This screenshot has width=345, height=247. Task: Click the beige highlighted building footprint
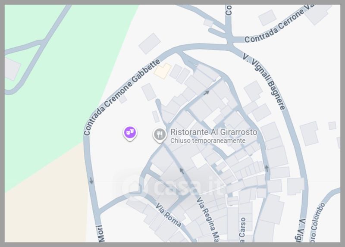(x=163, y=71)
